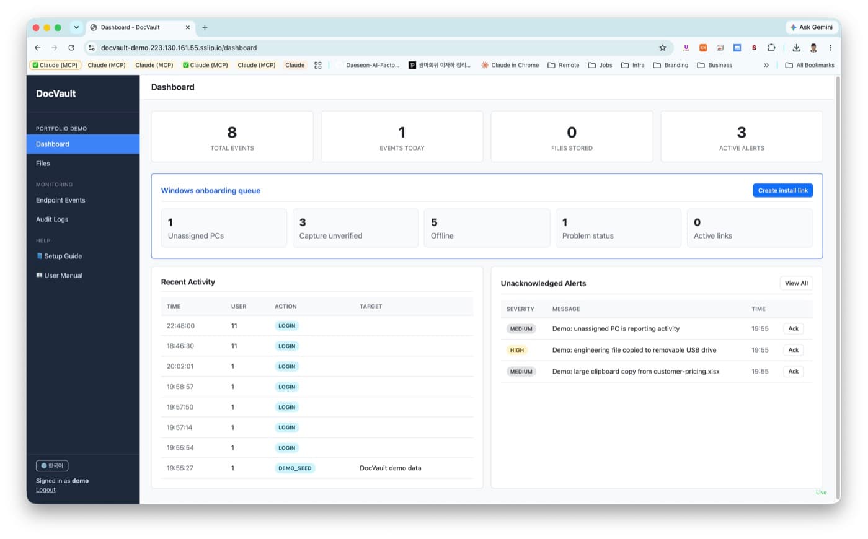Open the Problem status queue card
This screenshot has height=539, width=868.
[x=618, y=228]
